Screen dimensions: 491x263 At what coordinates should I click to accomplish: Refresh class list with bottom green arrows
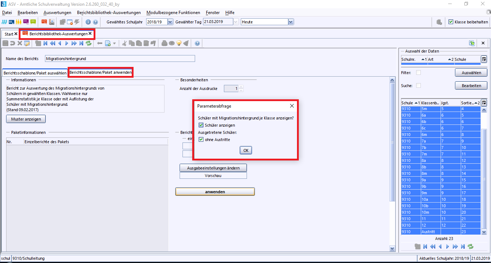(x=470, y=246)
